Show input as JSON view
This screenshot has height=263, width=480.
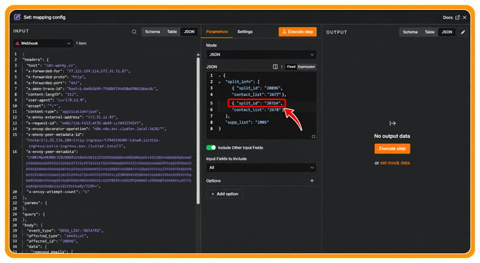pos(189,31)
